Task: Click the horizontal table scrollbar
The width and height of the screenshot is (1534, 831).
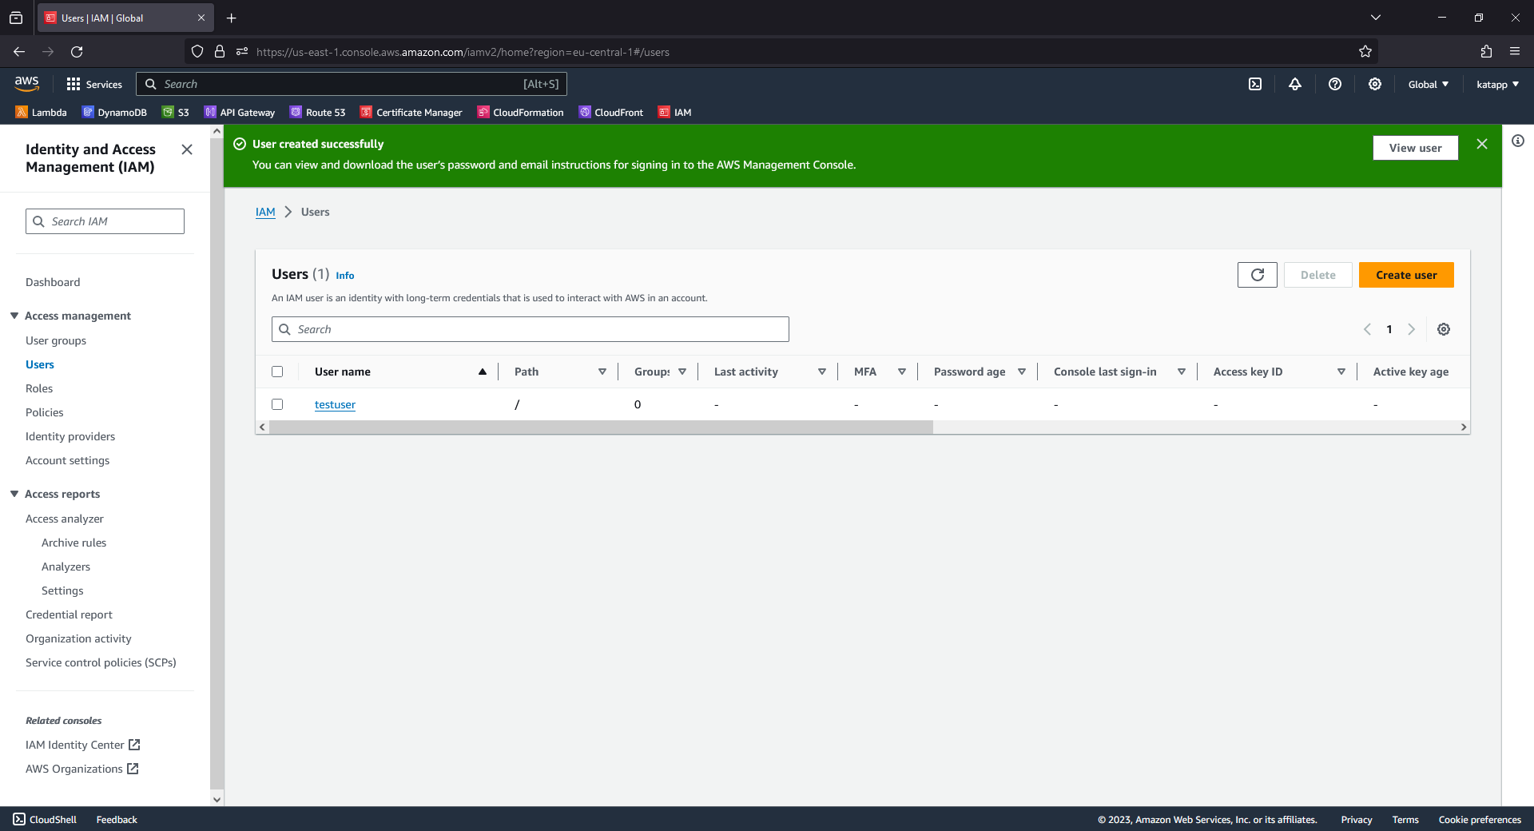Action: coord(601,427)
